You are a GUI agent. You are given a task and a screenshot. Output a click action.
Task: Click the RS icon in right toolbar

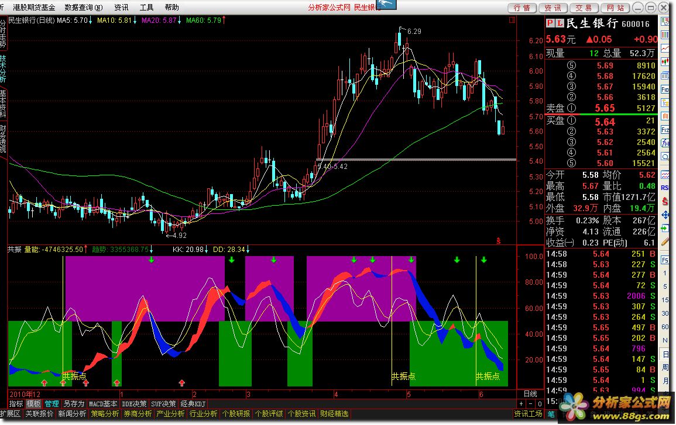tap(665, 188)
